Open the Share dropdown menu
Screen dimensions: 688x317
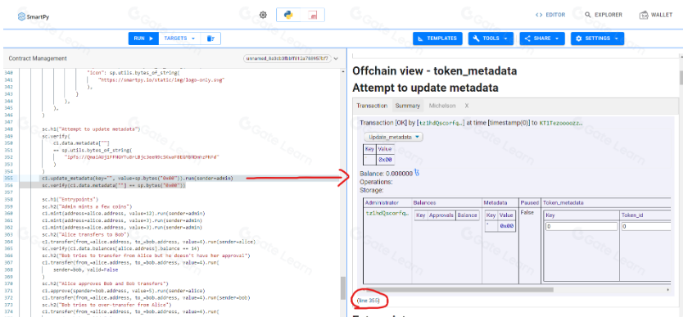pyautogui.click(x=541, y=38)
